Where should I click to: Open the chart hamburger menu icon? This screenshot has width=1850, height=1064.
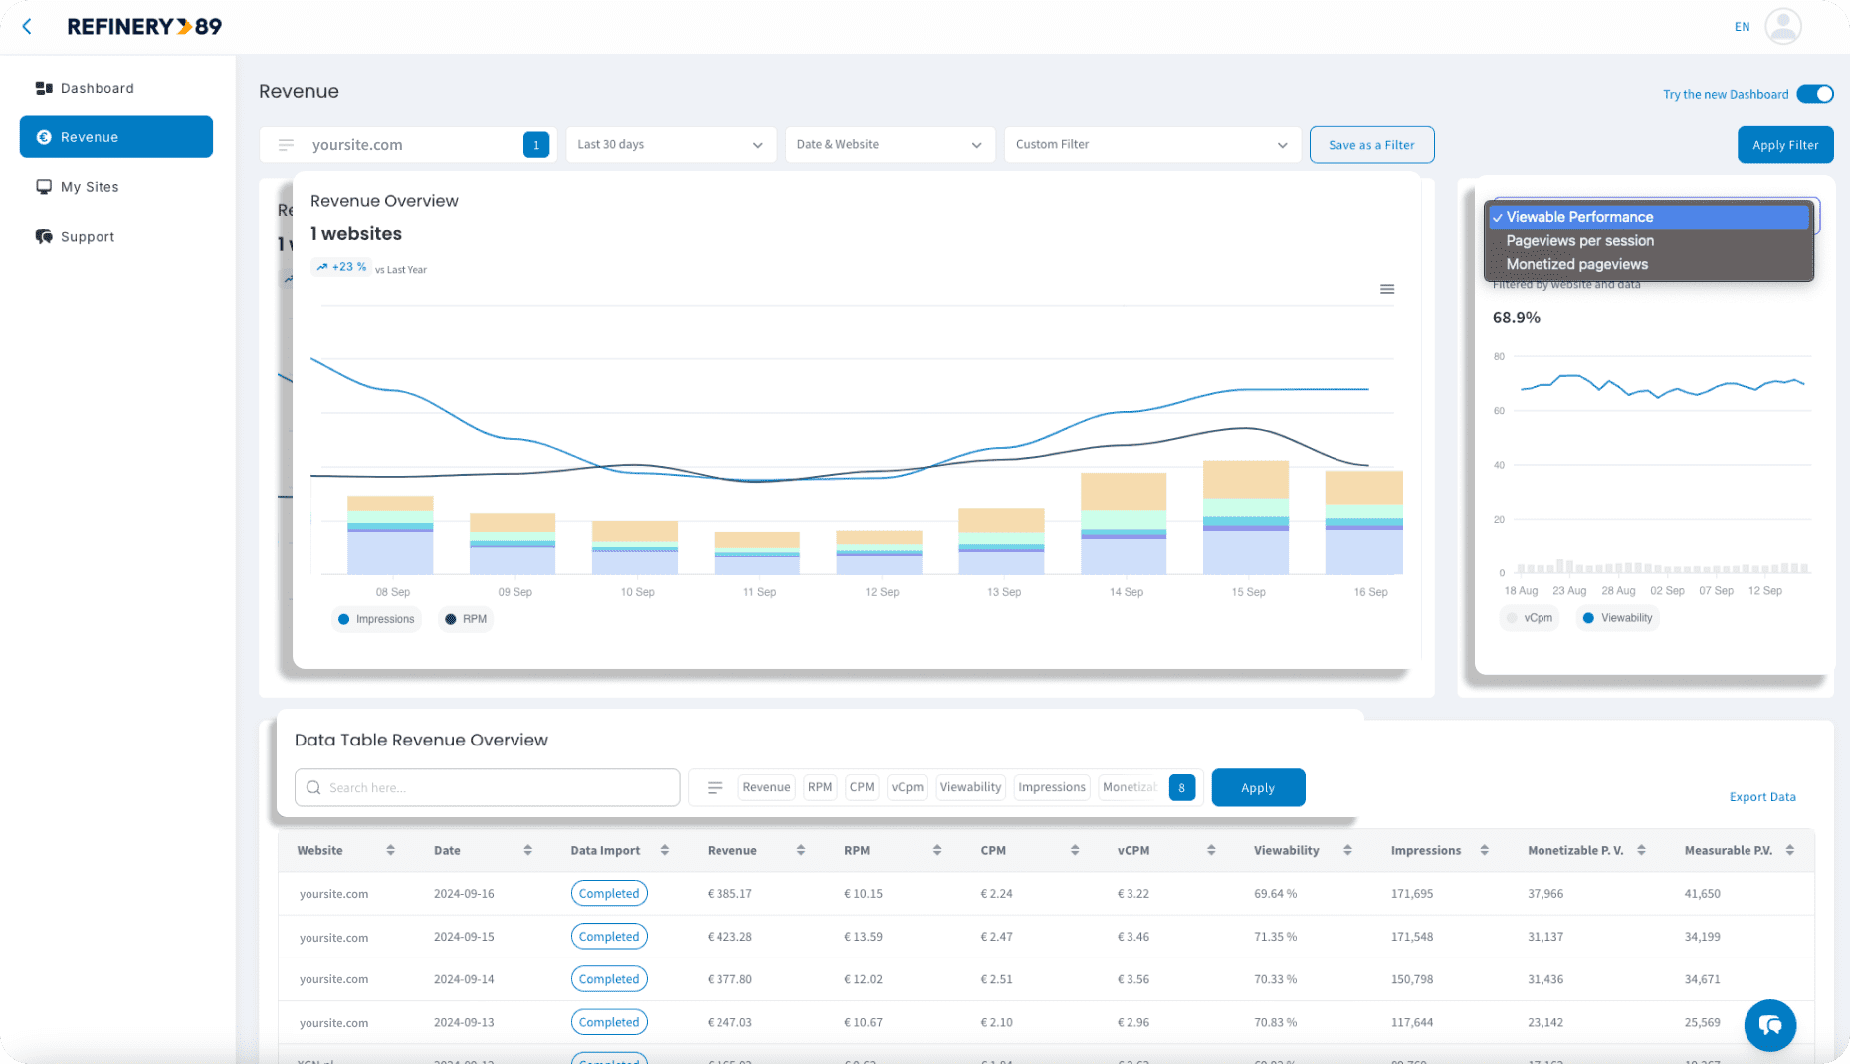(1387, 289)
